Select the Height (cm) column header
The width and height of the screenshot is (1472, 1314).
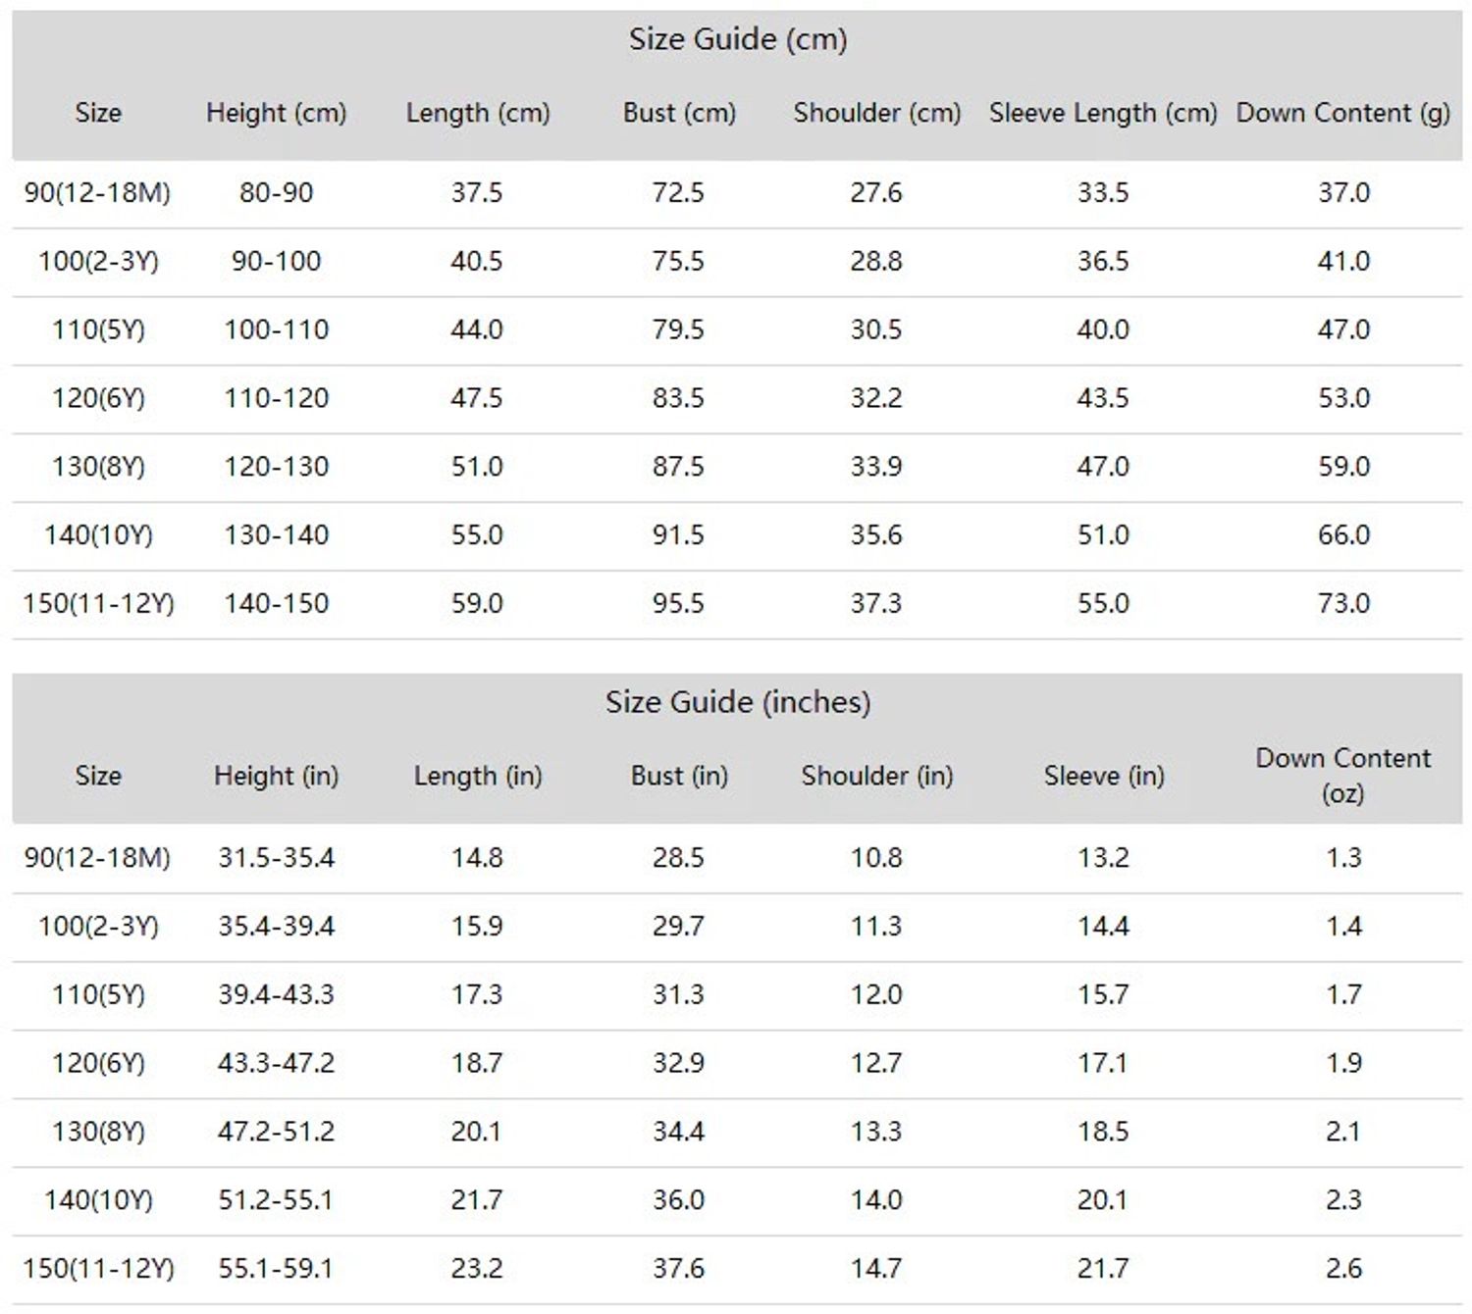click(276, 113)
